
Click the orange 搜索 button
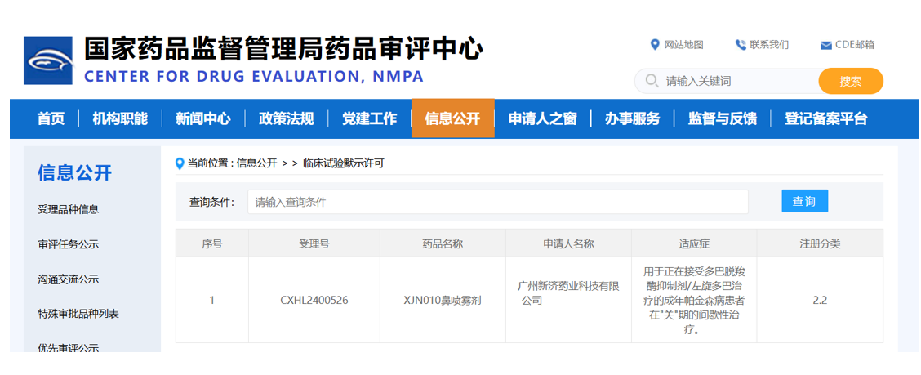(851, 81)
